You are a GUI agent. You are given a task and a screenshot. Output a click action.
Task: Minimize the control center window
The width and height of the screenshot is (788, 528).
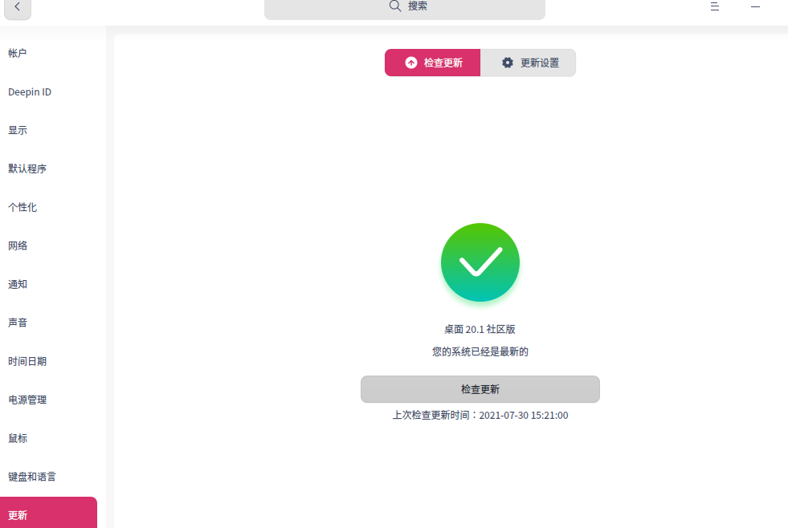click(x=755, y=6)
